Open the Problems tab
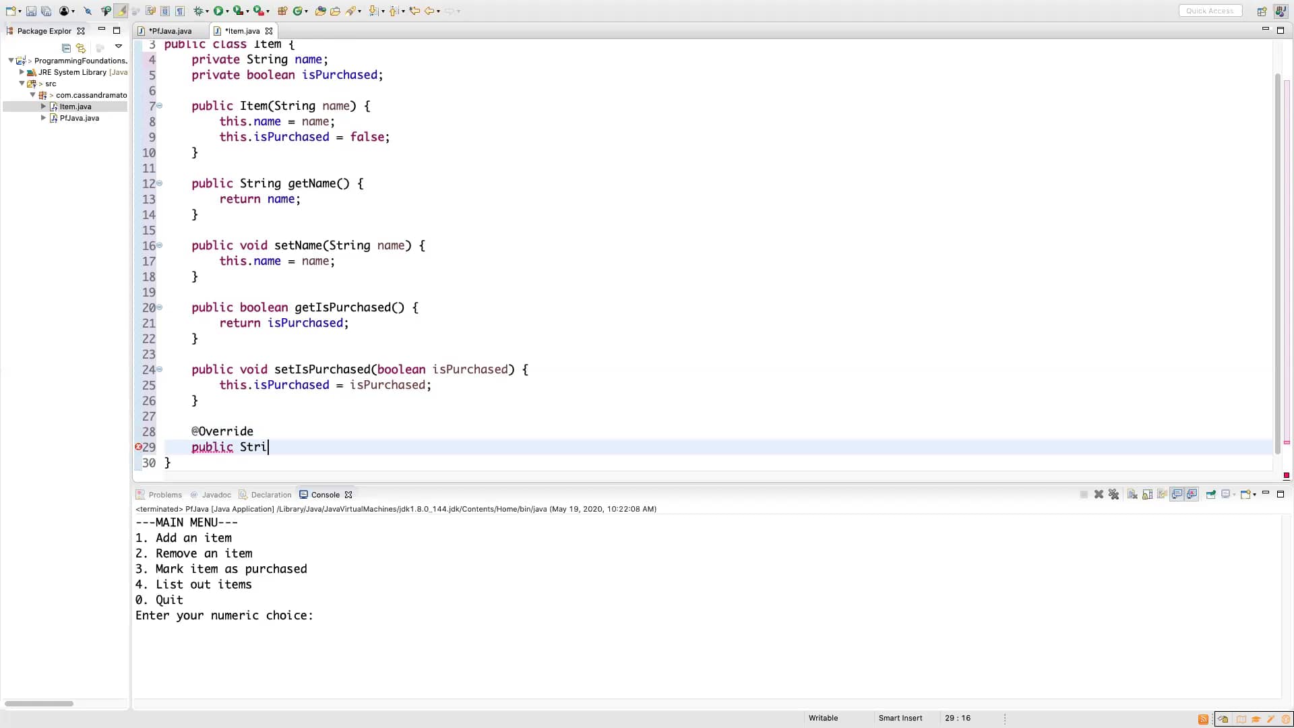The image size is (1294, 728). click(x=164, y=495)
